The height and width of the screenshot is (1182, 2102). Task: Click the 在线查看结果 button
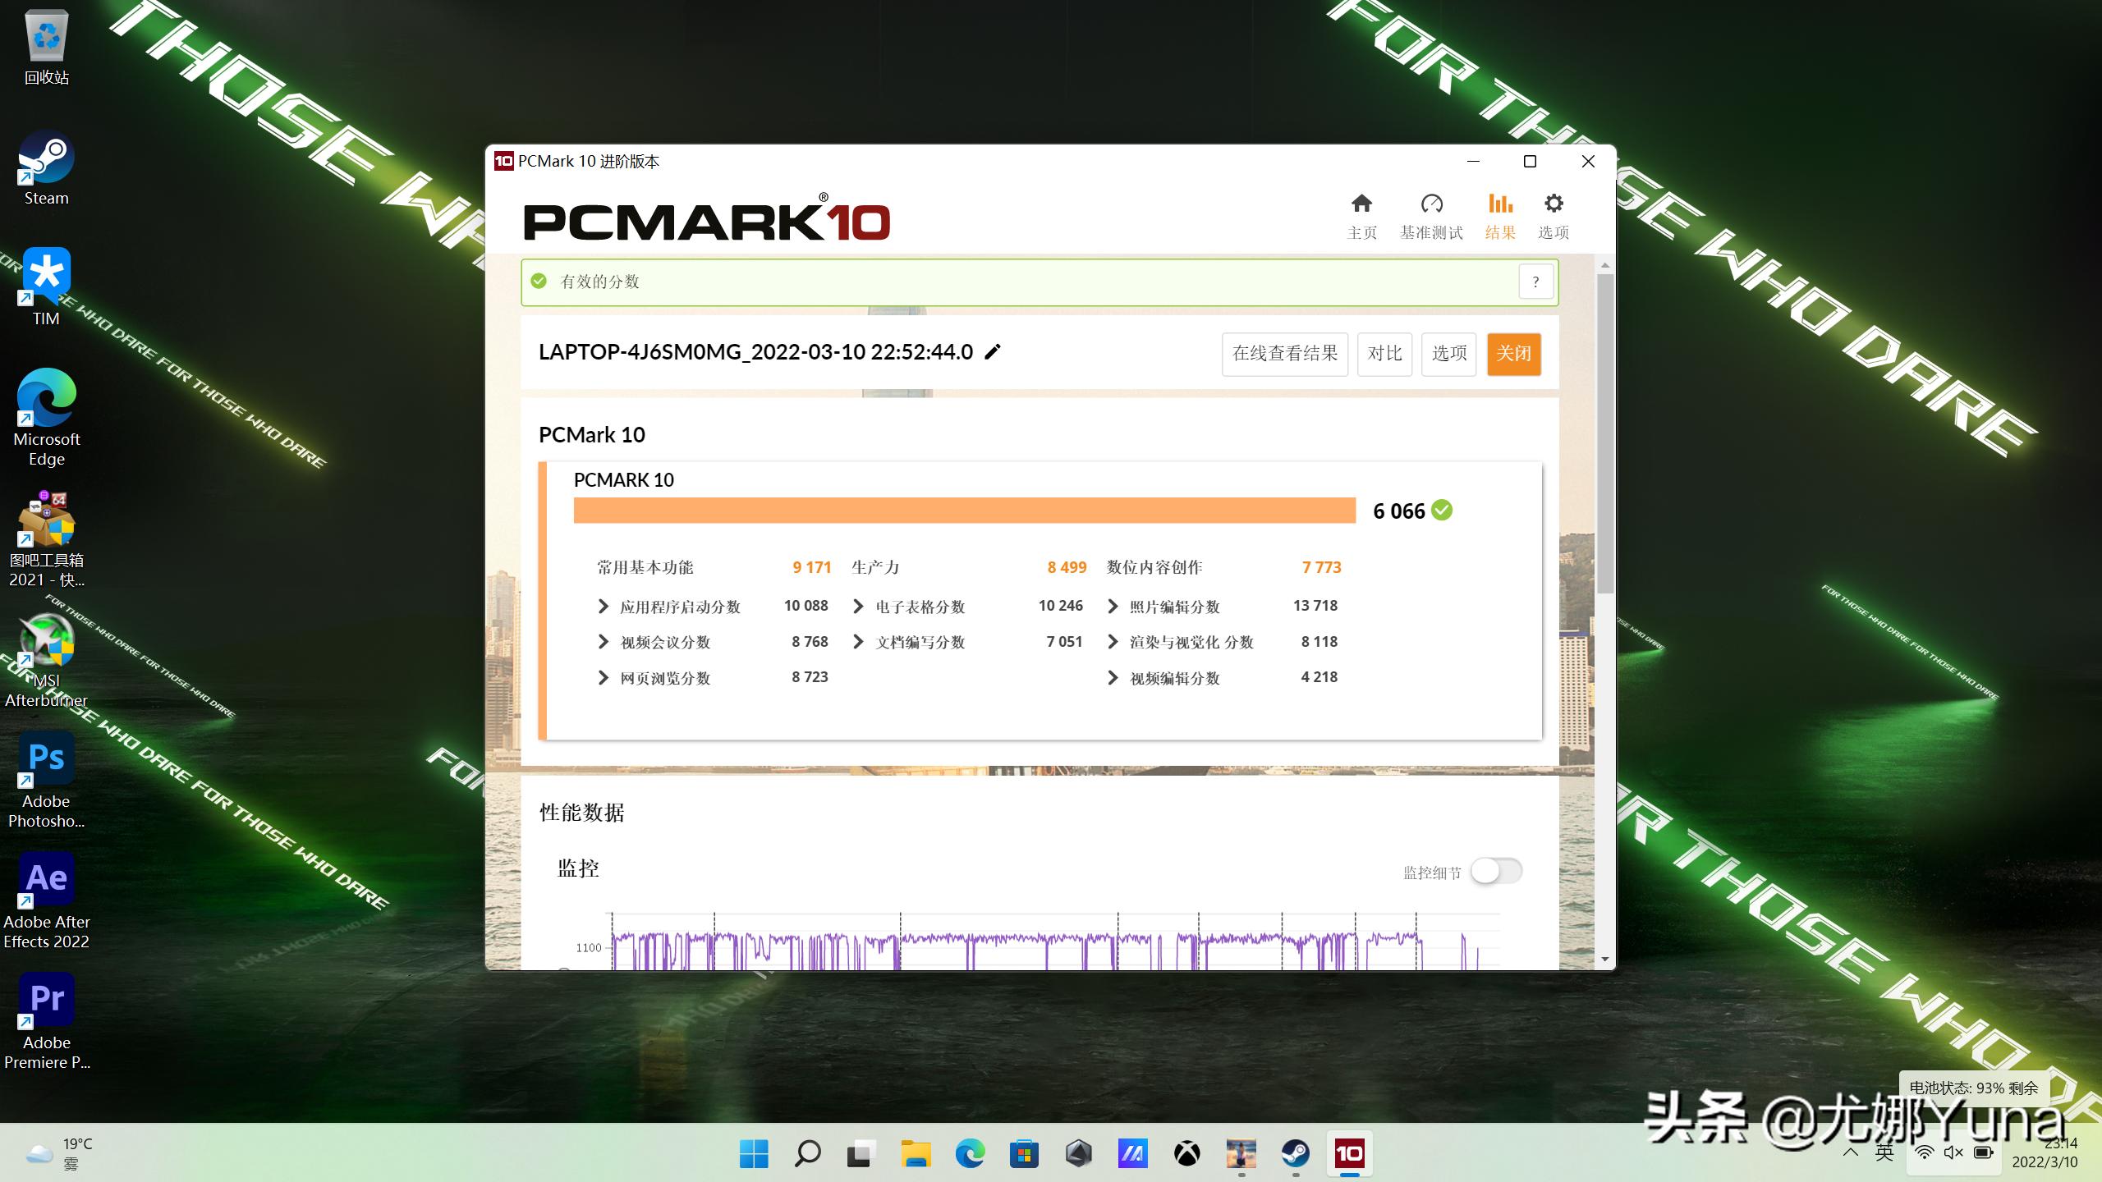pyautogui.click(x=1285, y=354)
